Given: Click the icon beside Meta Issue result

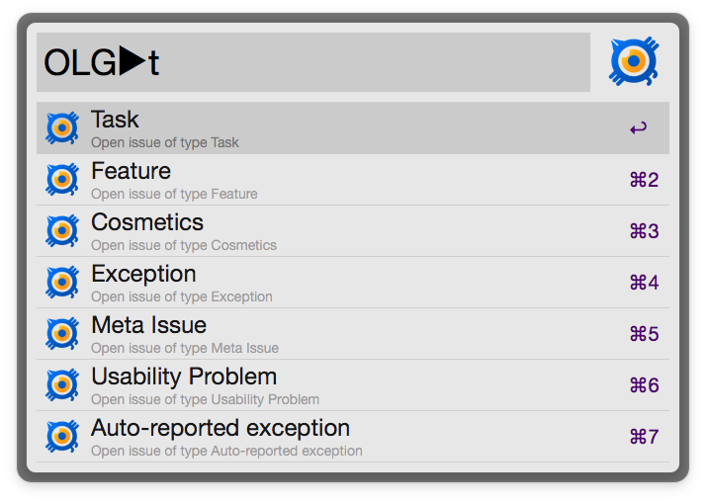Looking at the screenshot, I should pos(62,334).
